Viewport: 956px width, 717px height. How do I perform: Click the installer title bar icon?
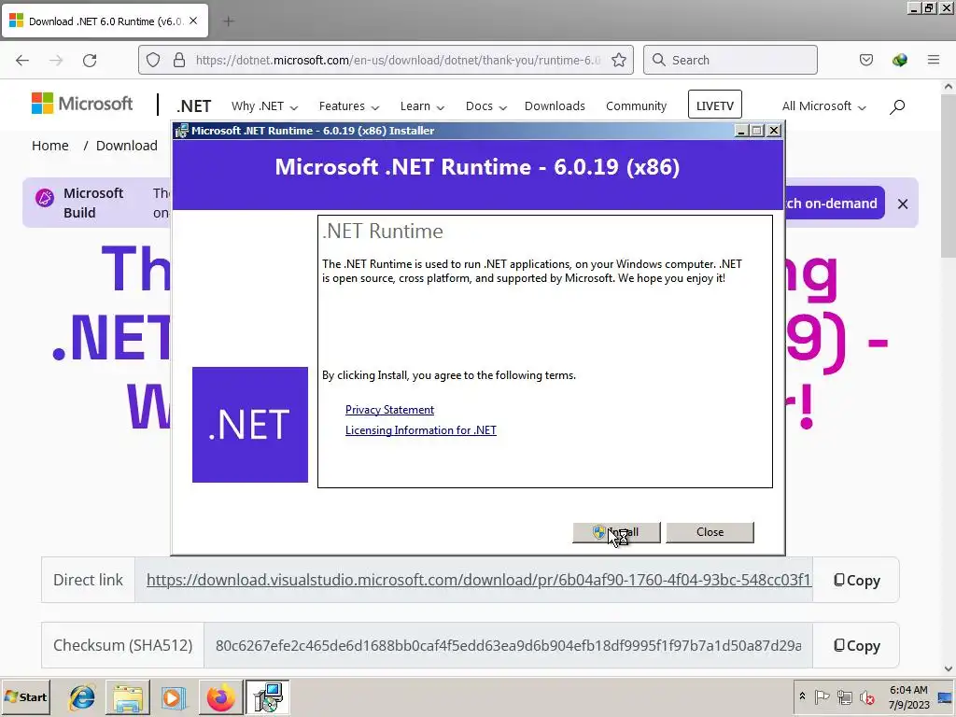[181, 131]
